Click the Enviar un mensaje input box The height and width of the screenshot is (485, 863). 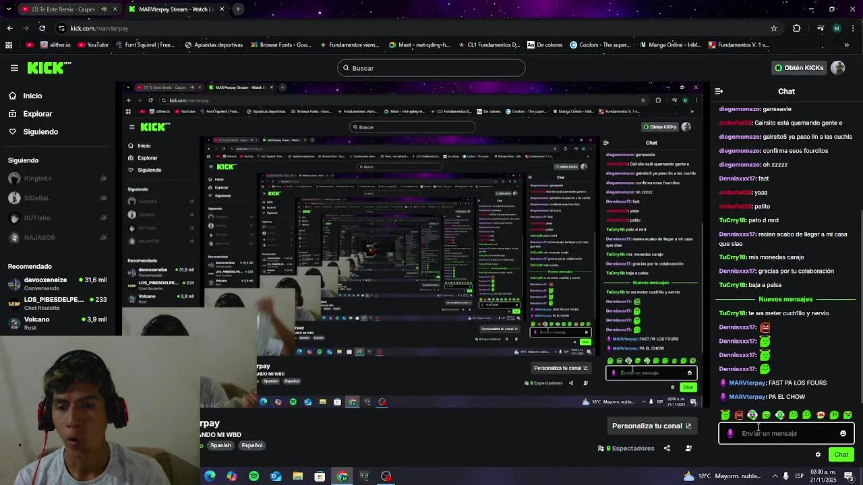click(786, 433)
